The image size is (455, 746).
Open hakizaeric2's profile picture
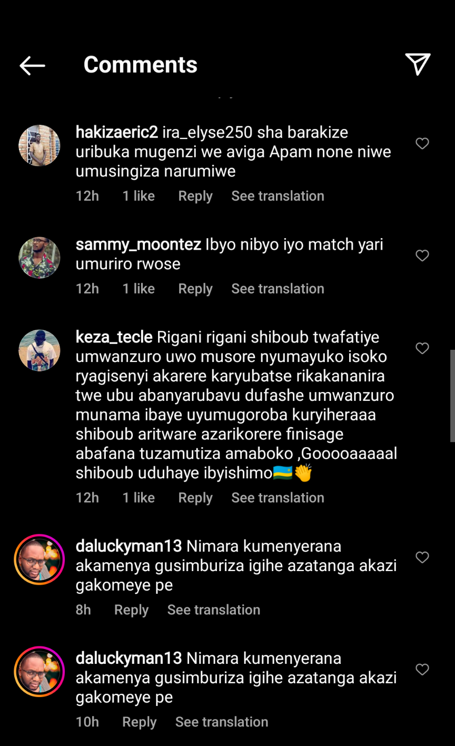click(39, 145)
